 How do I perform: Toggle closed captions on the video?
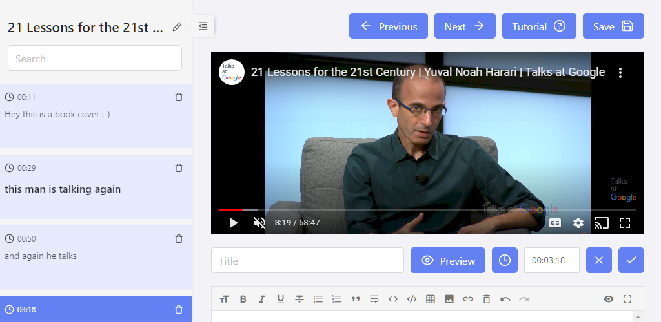coord(555,223)
